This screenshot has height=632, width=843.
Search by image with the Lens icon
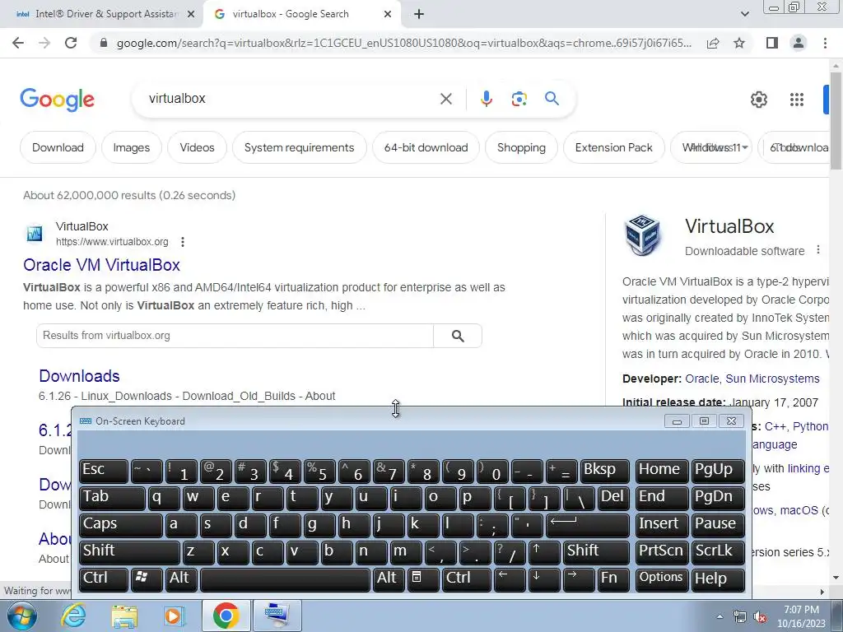(x=519, y=99)
